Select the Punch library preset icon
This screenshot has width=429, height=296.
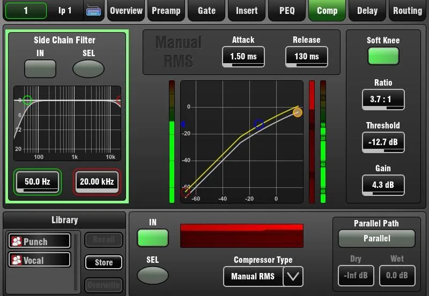point(17,241)
